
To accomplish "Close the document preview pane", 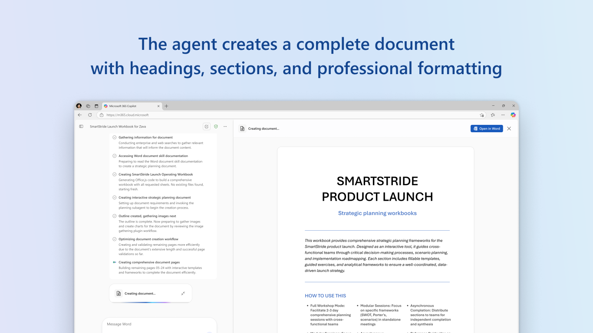I will click(x=509, y=128).
